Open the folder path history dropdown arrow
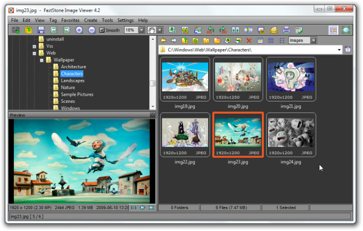Screen dimensions: 363x231 tap(339, 50)
